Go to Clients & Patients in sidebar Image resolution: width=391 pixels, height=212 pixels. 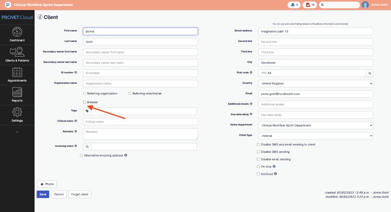17,55
